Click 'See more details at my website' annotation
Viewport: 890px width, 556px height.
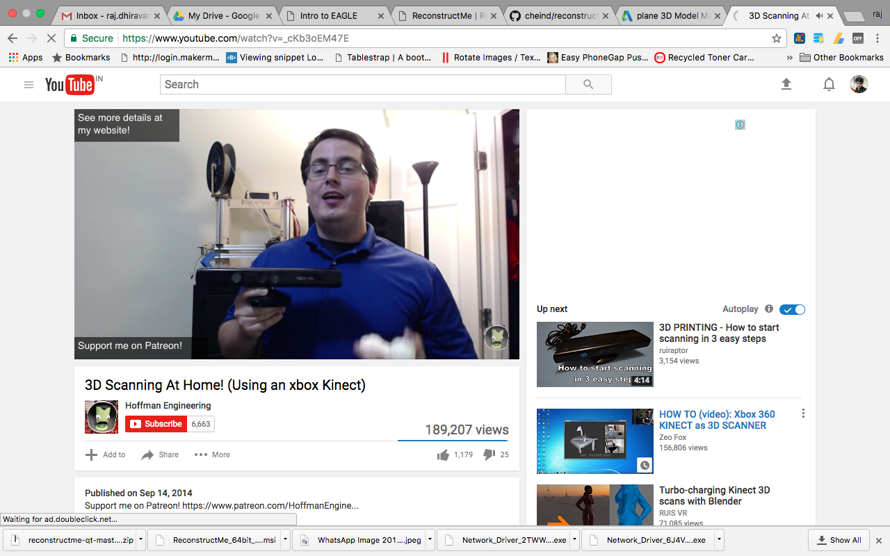tap(127, 124)
